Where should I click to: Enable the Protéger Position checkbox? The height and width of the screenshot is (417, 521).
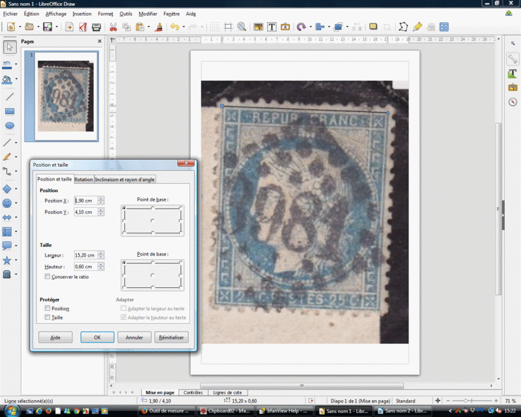[48, 308]
